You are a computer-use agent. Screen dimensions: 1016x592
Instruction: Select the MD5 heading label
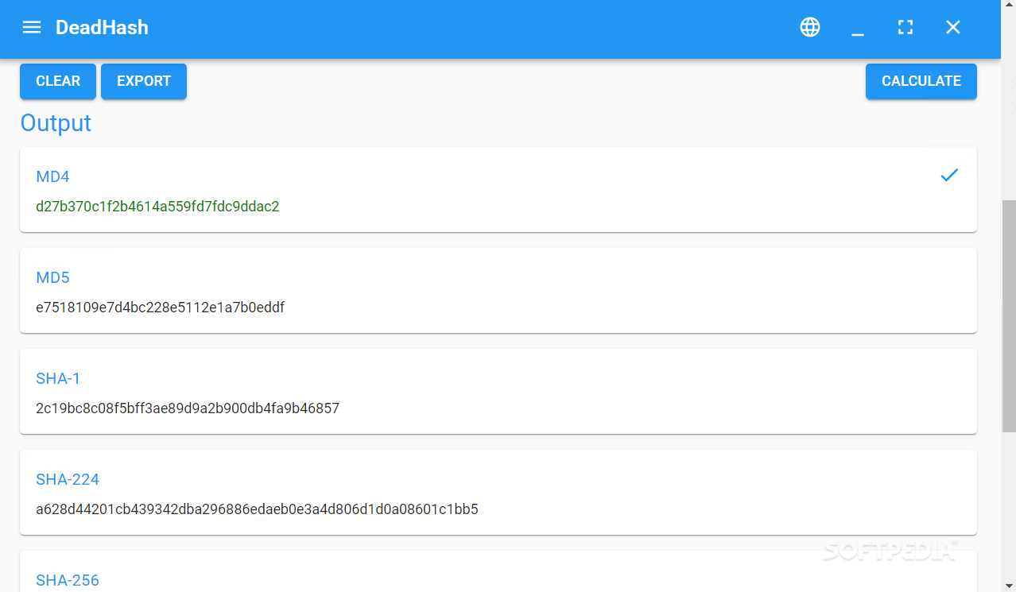(53, 277)
